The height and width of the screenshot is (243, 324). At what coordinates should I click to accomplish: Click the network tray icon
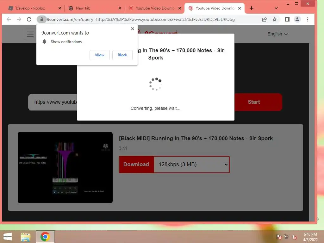click(287, 237)
